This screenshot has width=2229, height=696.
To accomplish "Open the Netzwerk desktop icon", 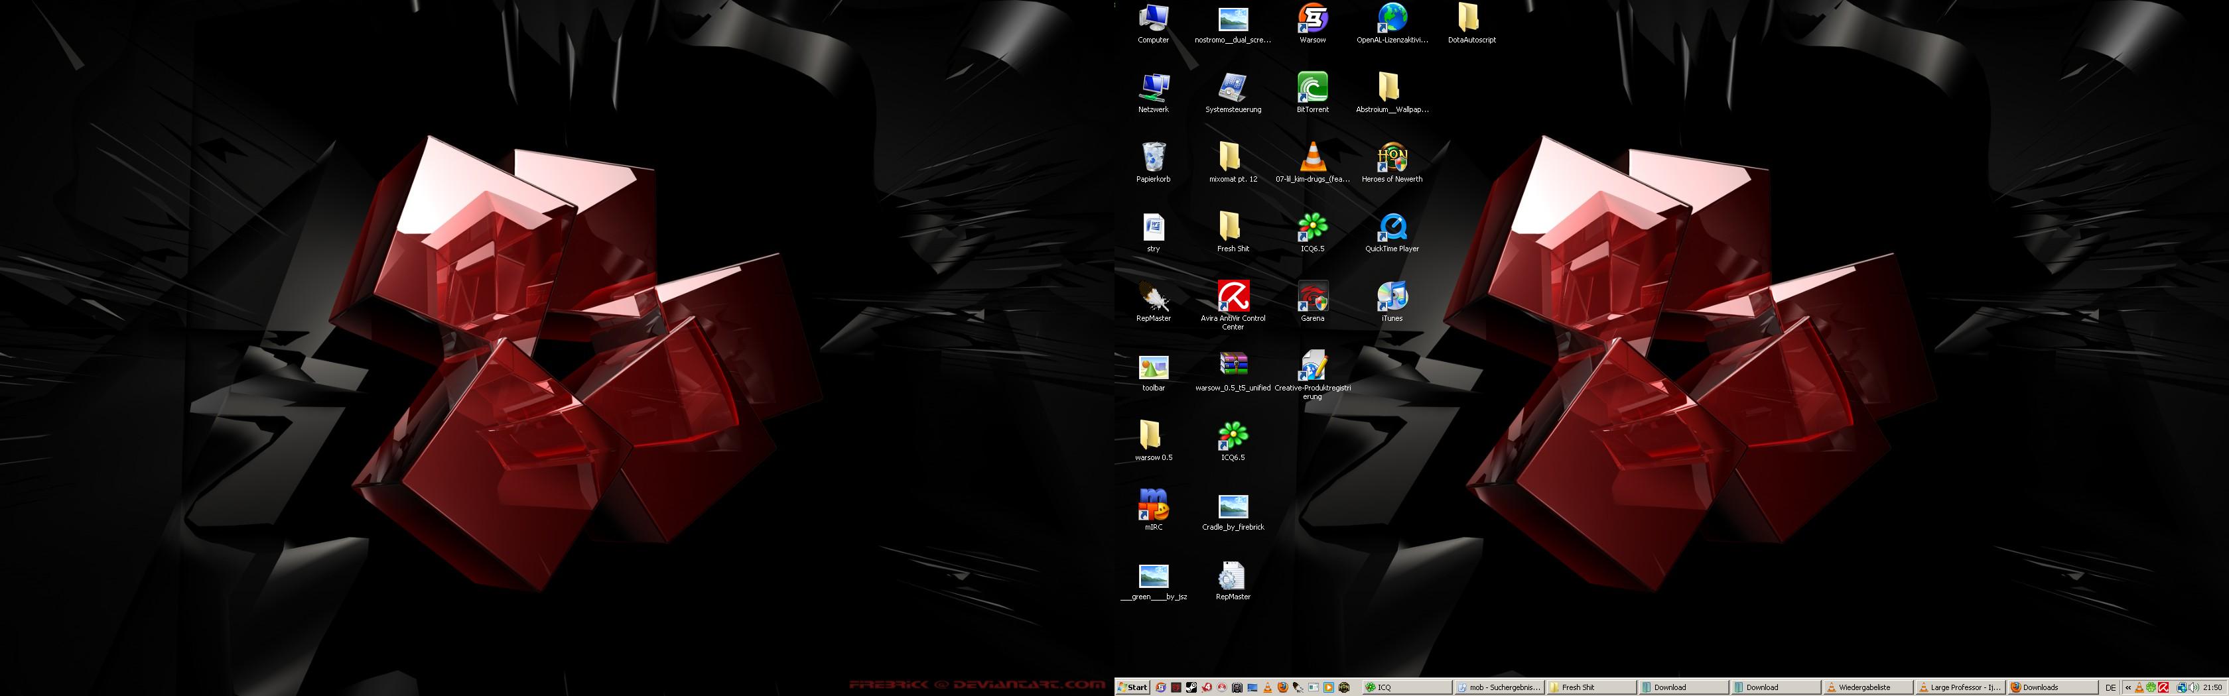I will click(x=1154, y=93).
